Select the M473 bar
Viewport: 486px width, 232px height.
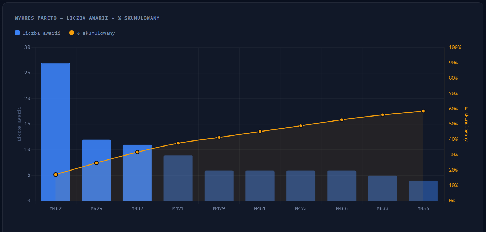pyautogui.click(x=301, y=186)
